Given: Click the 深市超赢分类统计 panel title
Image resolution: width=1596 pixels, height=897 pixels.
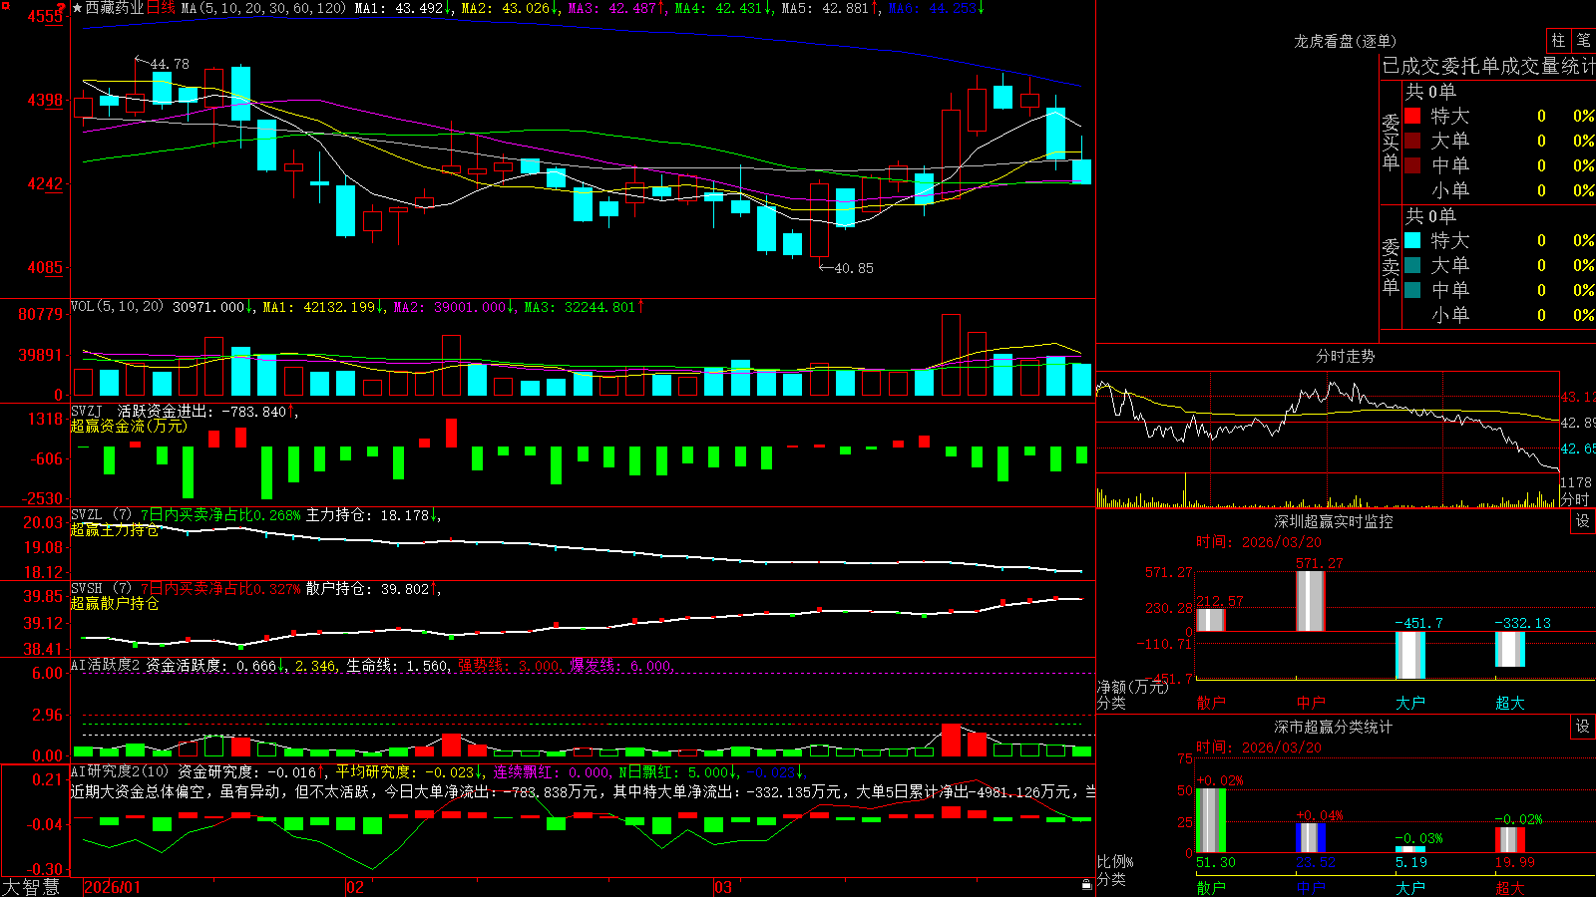Looking at the screenshot, I should click(1334, 727).
